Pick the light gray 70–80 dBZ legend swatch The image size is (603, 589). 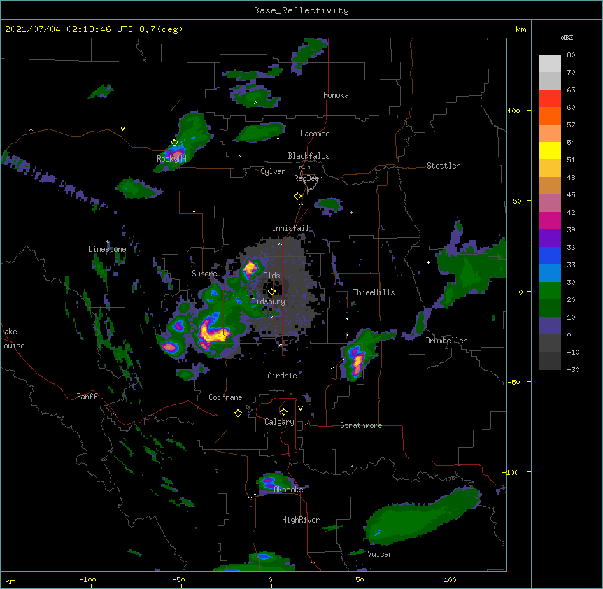pos(550,63)
